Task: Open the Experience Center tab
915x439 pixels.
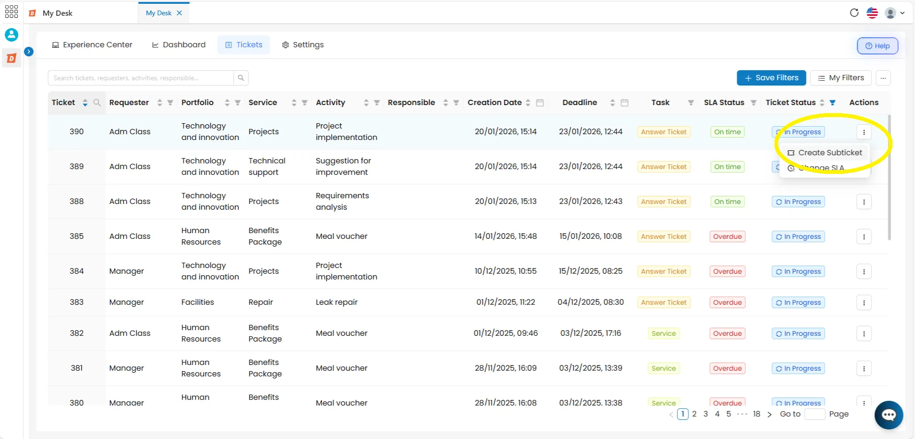Action: point(92,44)
